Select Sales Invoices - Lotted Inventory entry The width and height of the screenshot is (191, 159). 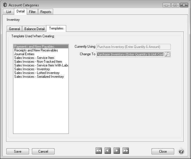(x=37, y=73)
